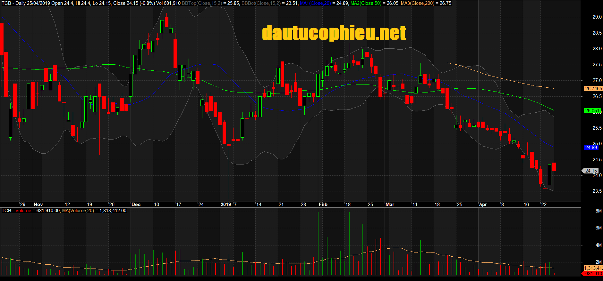Click the blue 24.89 MA1 price tag
The image size is (603, 281).
(591, 148)
